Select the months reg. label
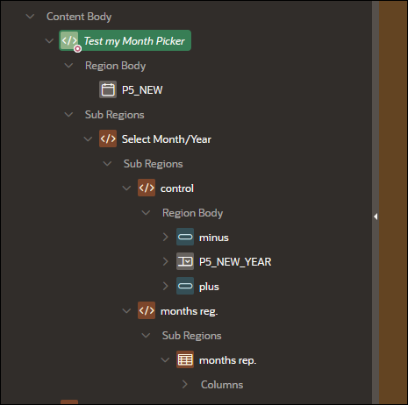Screen dimensions: 408x405 click(x=190, y=311)
